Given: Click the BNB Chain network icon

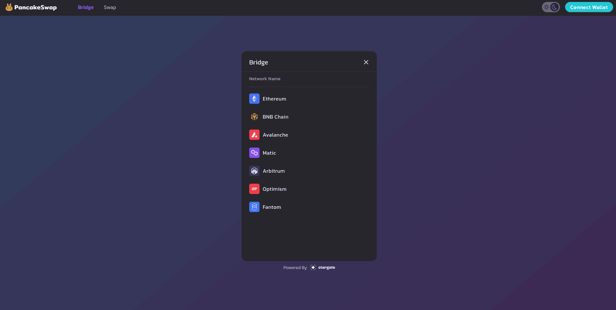Looking at the screenshot, I should (254, 117).
